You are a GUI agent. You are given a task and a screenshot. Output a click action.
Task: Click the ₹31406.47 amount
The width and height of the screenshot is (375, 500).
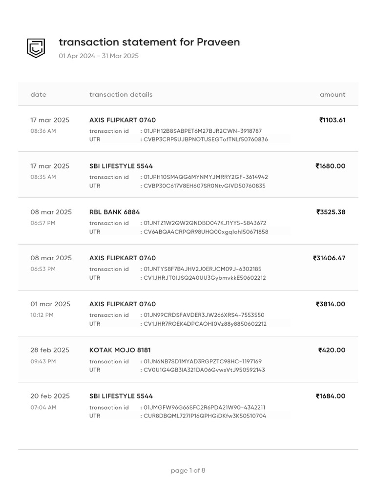pos(329,258)
